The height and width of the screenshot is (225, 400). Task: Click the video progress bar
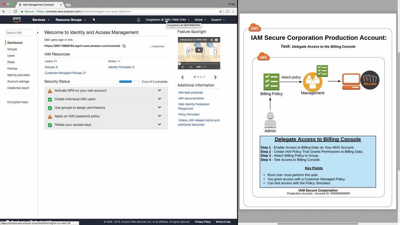(199, 63)
